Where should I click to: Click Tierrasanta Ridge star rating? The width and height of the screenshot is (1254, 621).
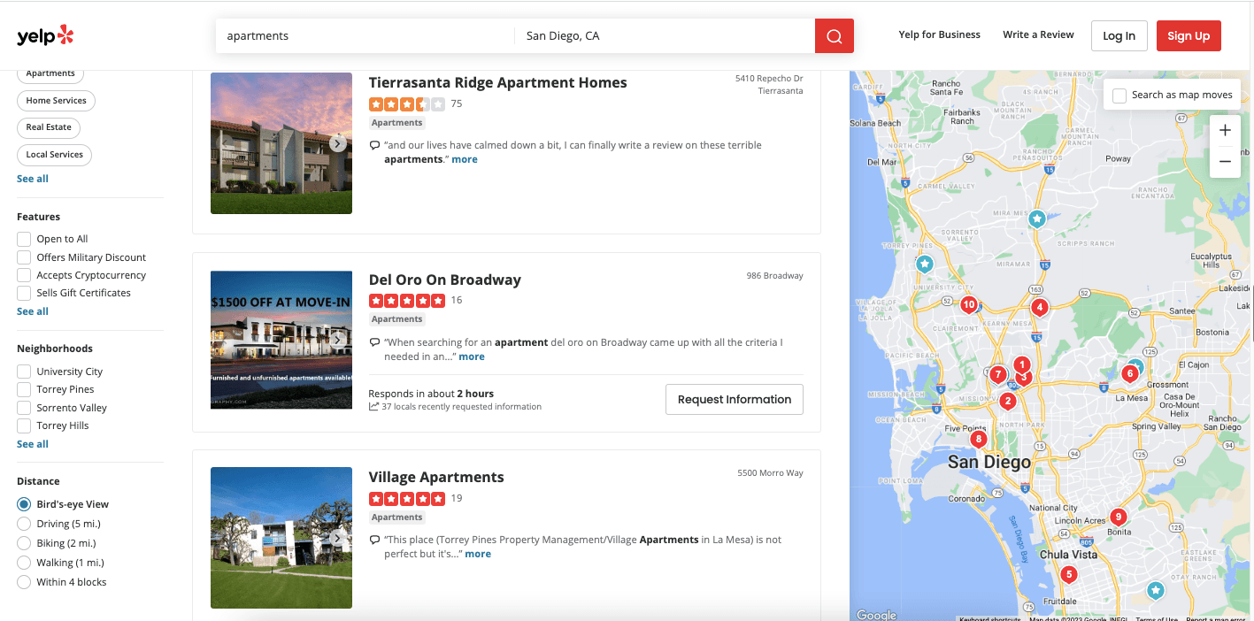407,103
